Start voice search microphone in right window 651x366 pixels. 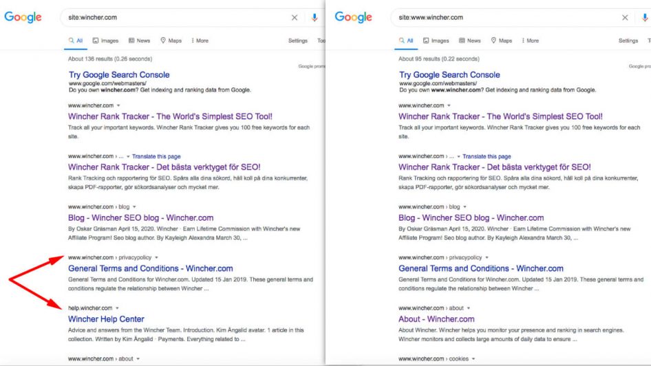pos(645,17)
